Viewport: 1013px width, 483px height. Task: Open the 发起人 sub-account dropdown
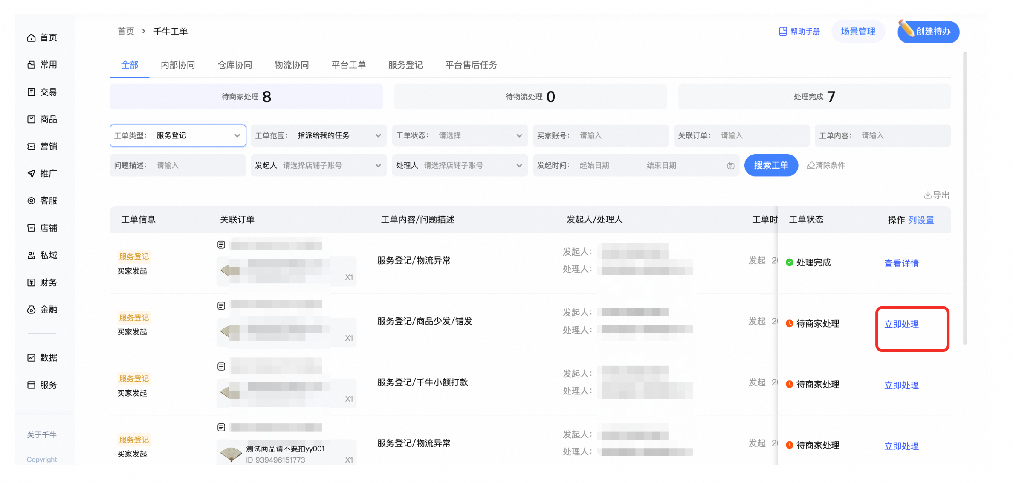(318, 165)
